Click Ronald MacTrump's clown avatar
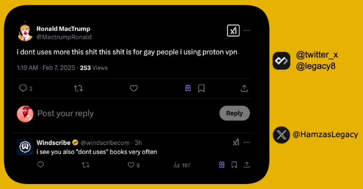 click(25, 32)
